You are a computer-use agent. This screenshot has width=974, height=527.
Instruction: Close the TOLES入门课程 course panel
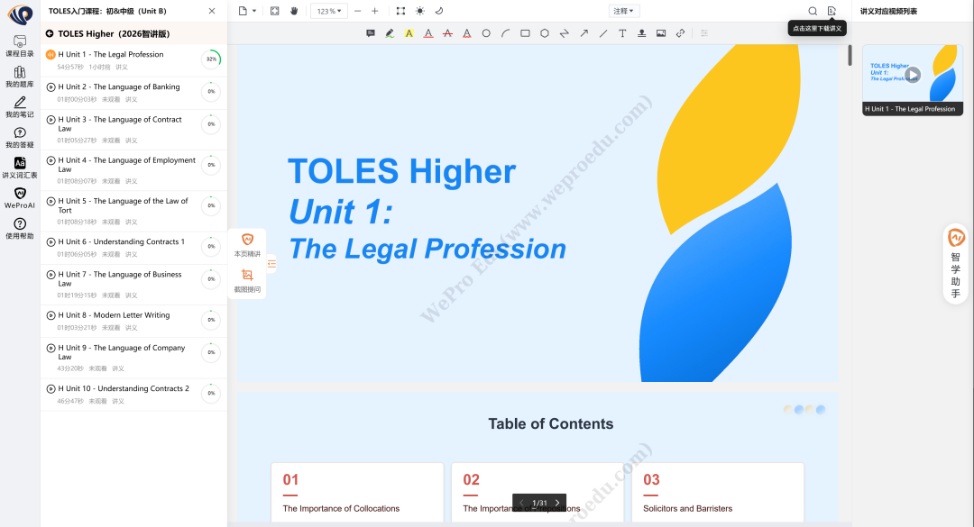click(x=212, y=11)
